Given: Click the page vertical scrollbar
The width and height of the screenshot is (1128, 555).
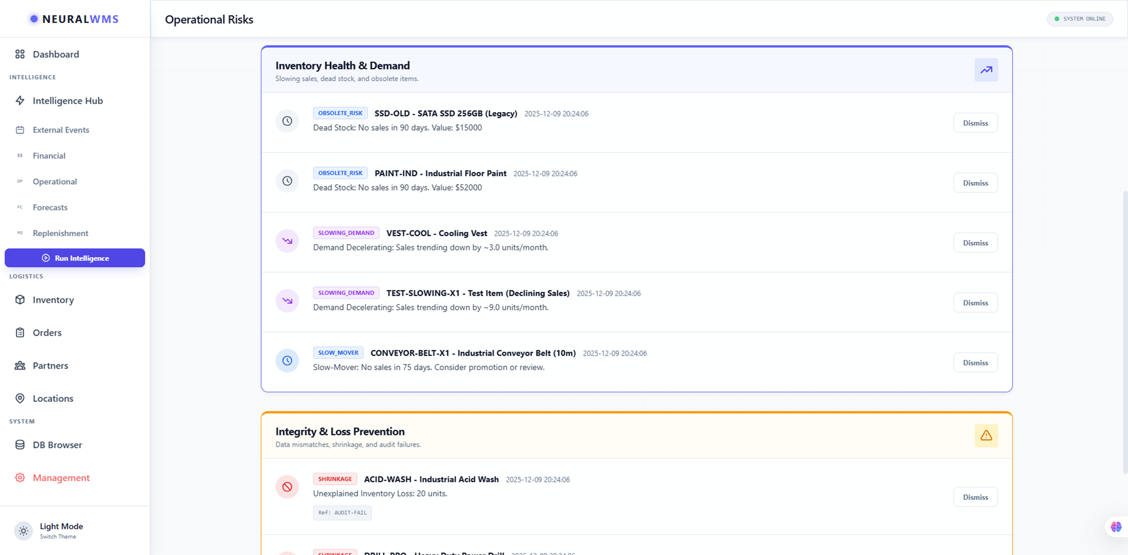Looking at the screenshot, I should [1125, 332].
